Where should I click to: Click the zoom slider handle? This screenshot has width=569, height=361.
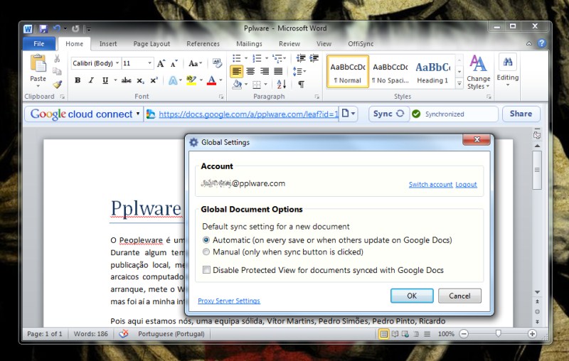pos(499,333)
